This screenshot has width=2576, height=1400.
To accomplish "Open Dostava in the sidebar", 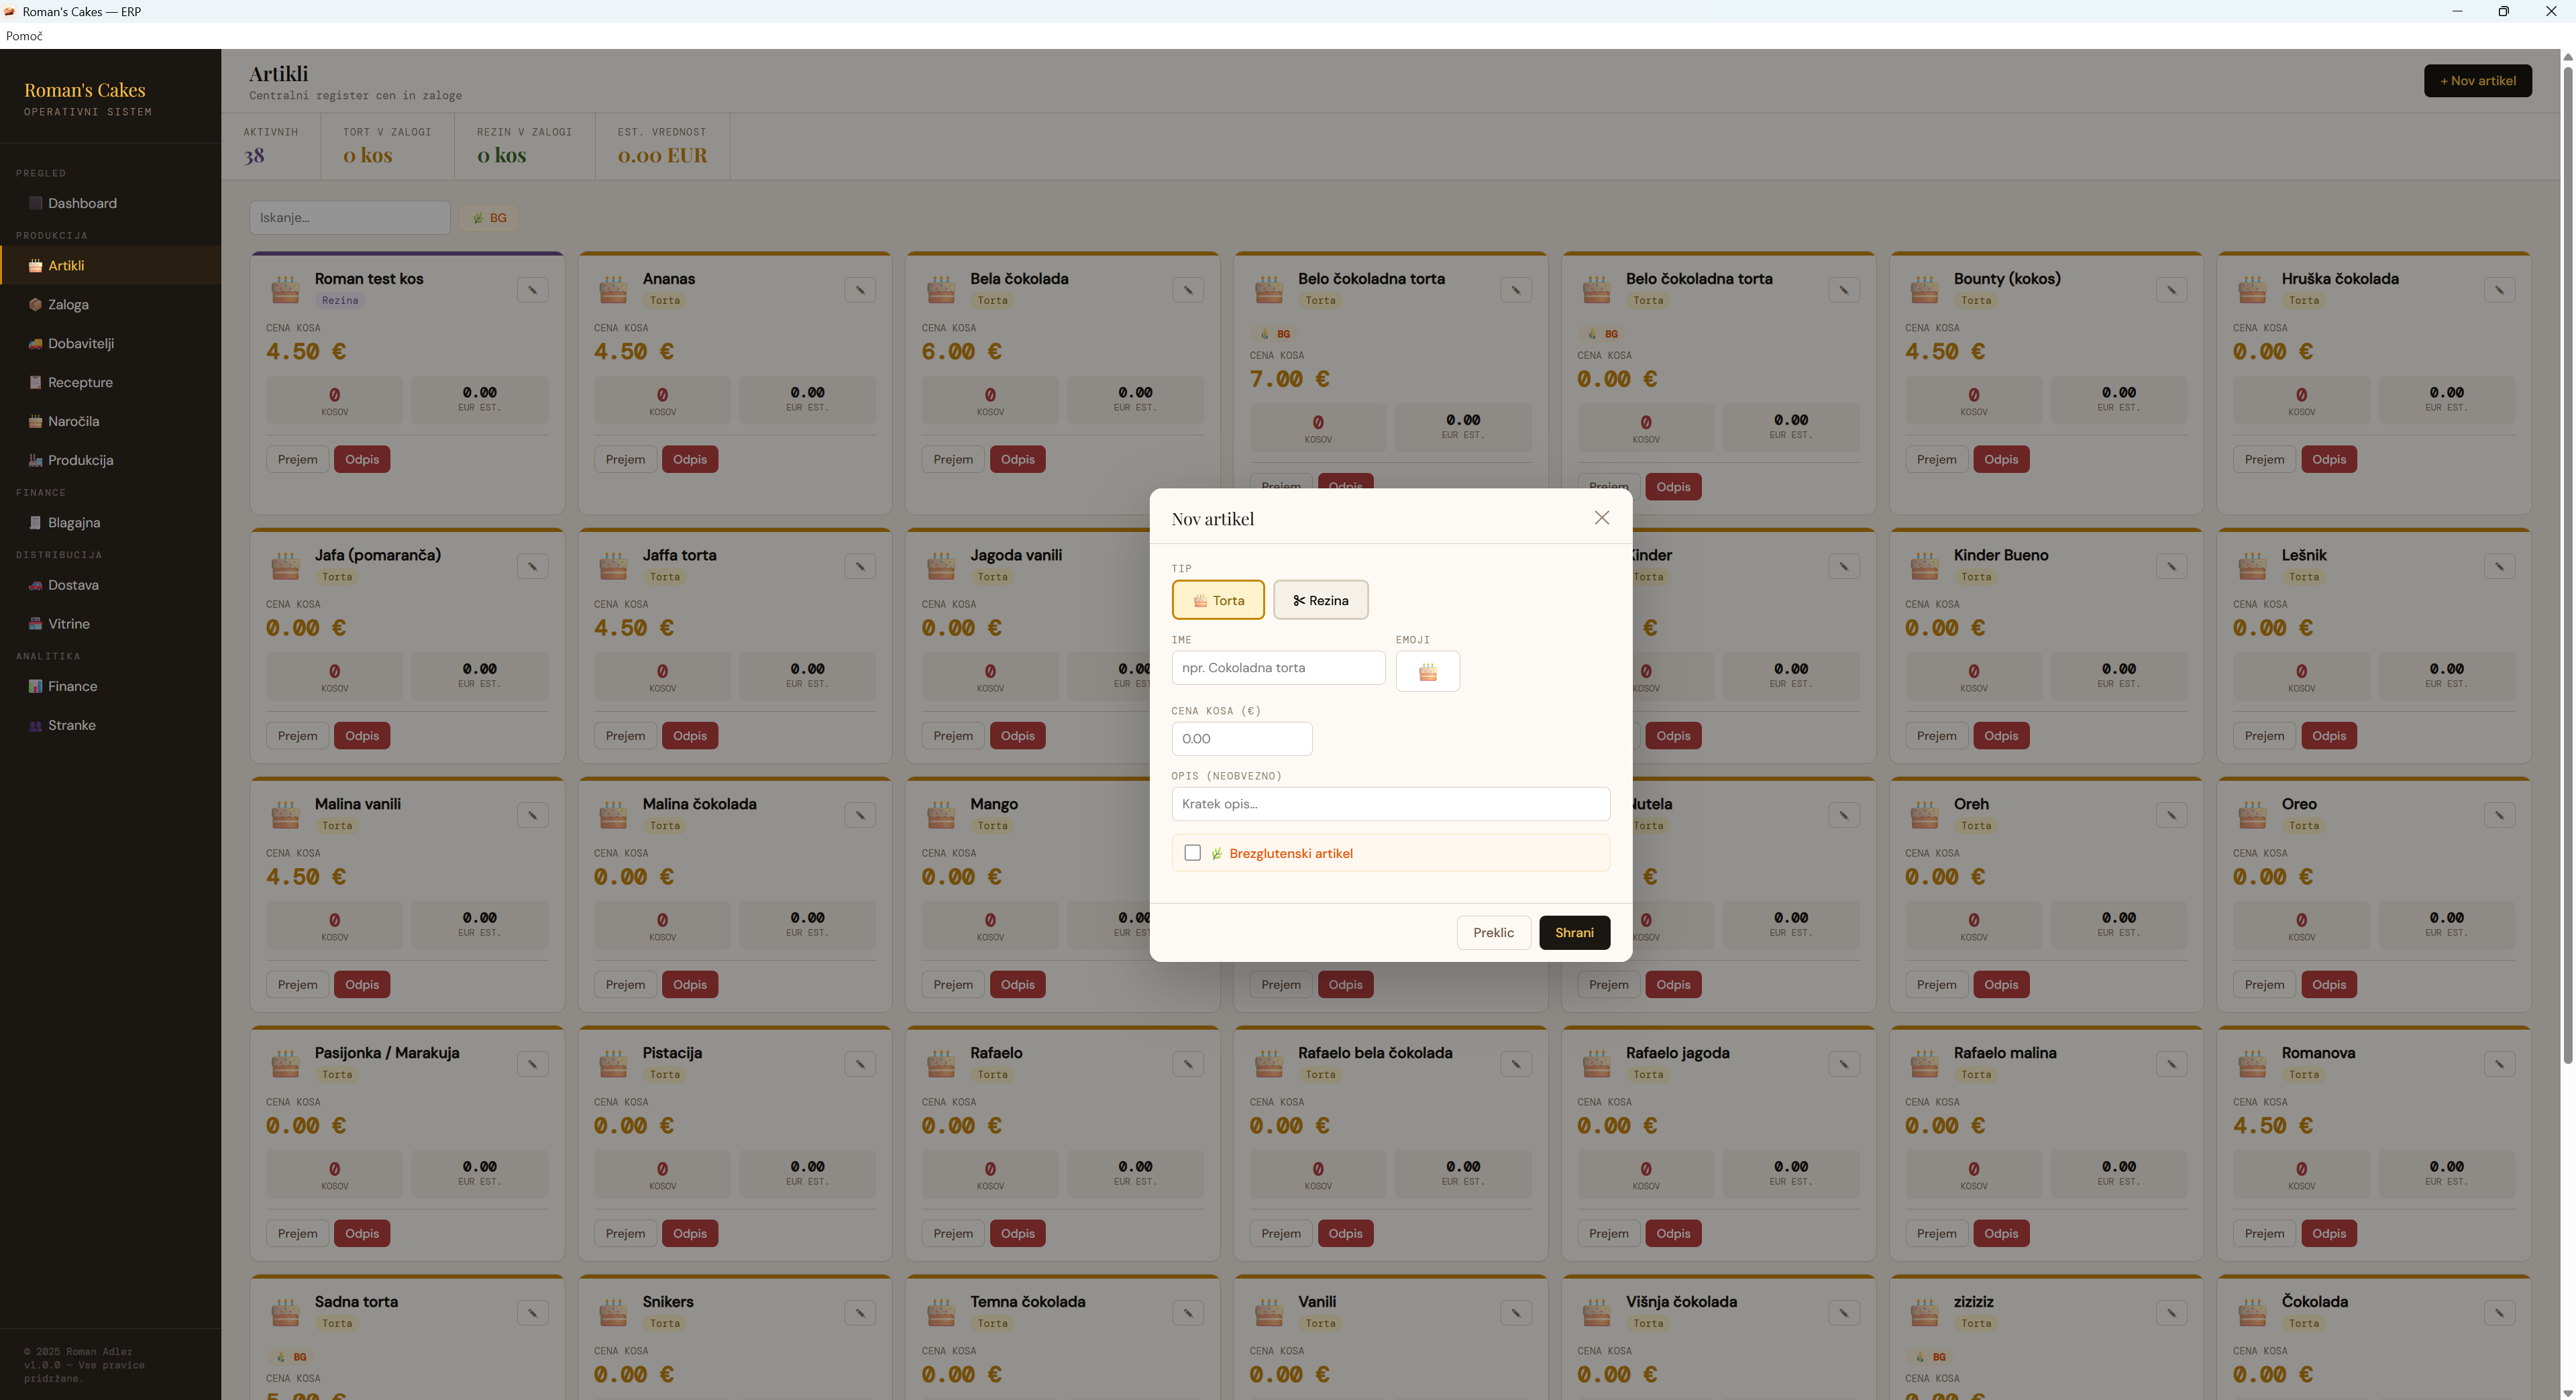I will coord(110,585).
